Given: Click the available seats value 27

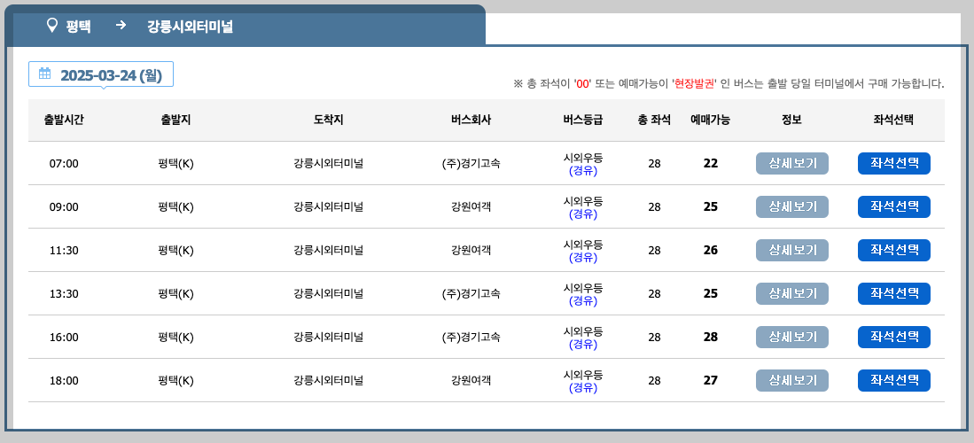Looking at the screenshot, I should (711, 381).
